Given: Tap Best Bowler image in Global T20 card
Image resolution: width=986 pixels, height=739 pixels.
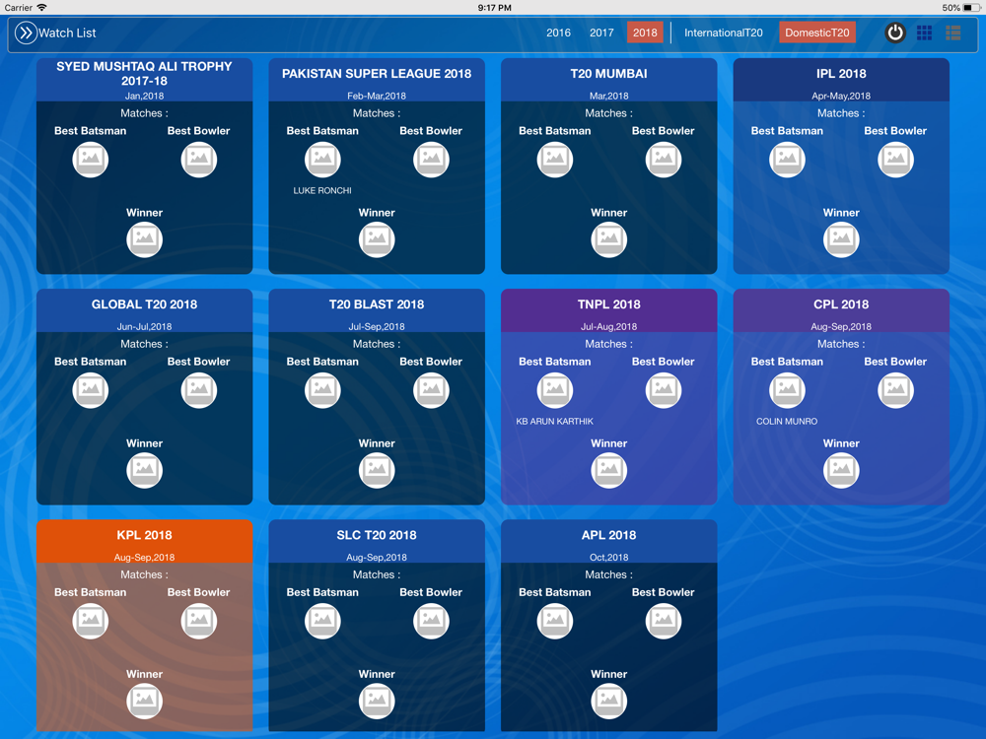Looking at the screenshot, I should [199, 389].
